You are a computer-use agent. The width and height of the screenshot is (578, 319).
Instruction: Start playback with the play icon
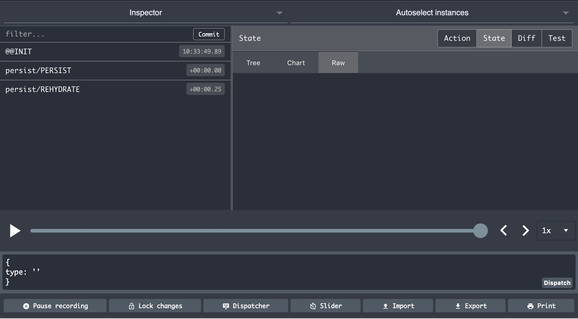15,231
